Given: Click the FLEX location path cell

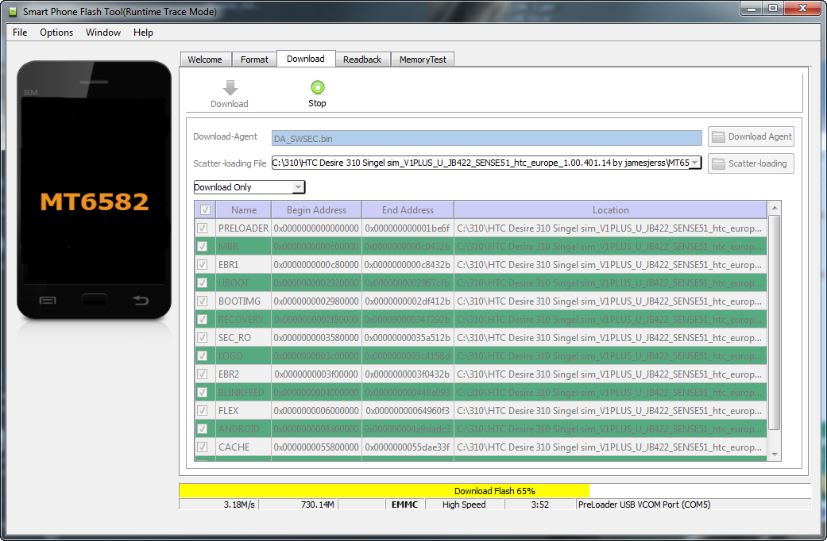Looking at the screenshot, I should [x=610, y=410].
